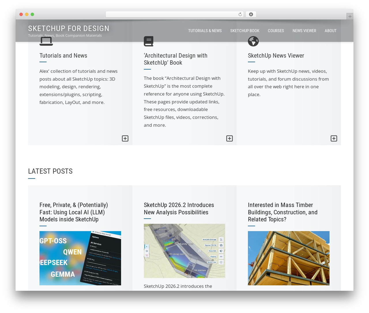
Task: Click the 'Latest Posts' section heading
Action: pyautogui.click(x=50, y=171)
